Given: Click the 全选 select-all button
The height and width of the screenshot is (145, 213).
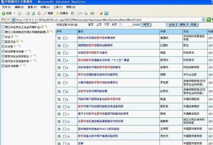Looking at the screenshot, I should click(x=171, y=25).
